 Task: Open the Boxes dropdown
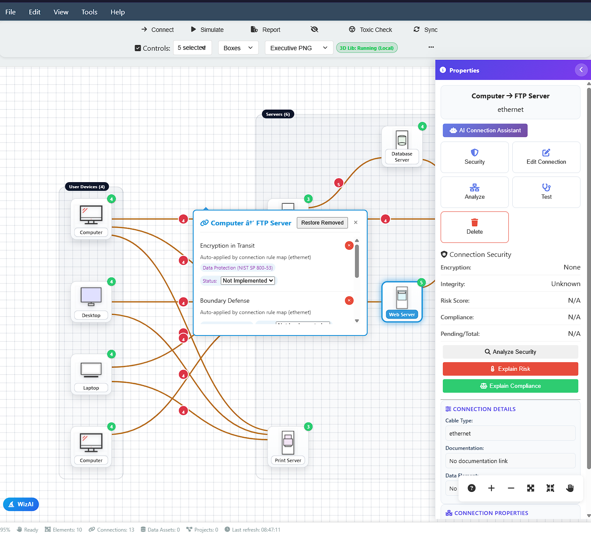238,48
